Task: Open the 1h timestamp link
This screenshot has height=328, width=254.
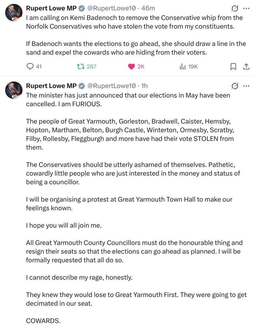Action: (144, 86)
